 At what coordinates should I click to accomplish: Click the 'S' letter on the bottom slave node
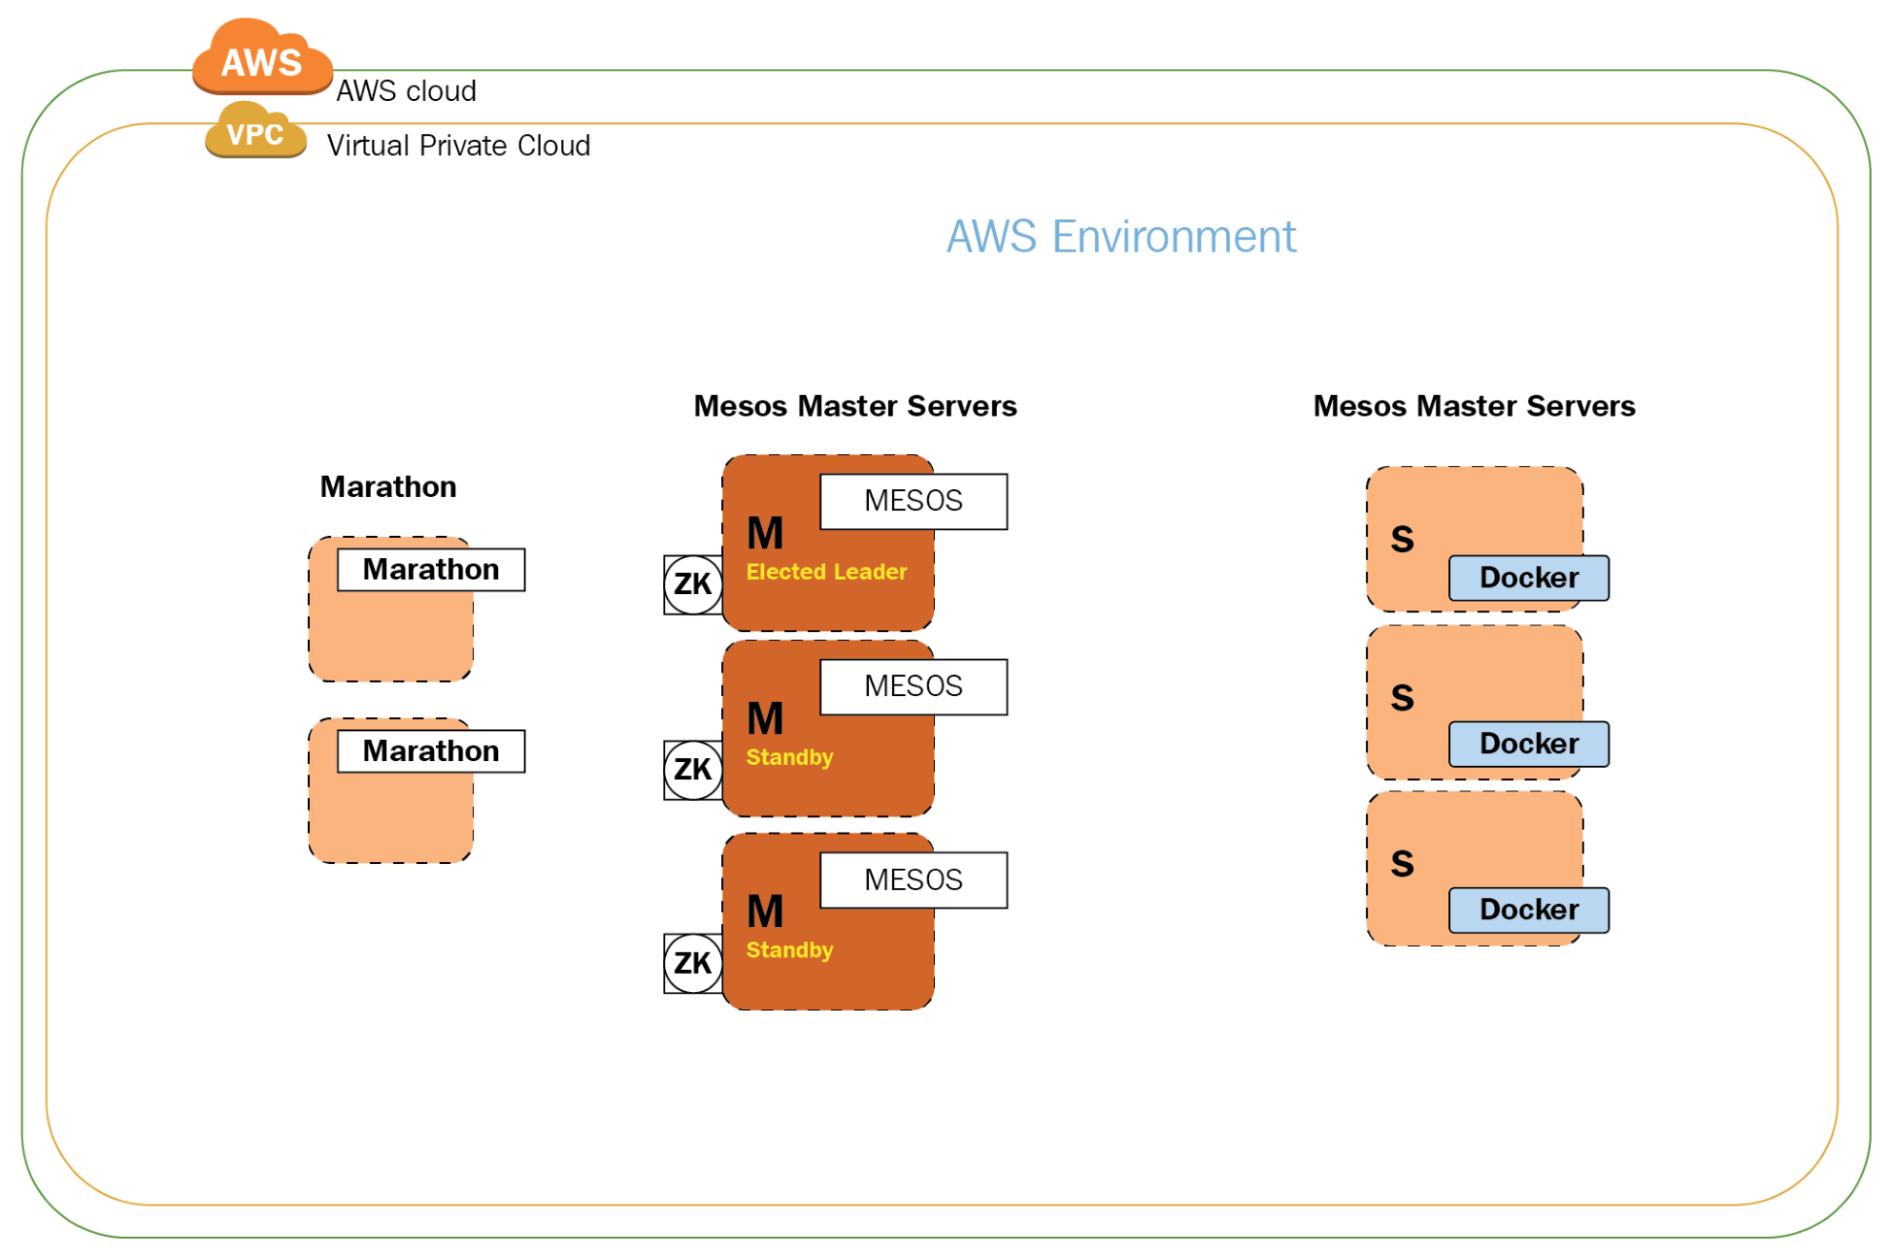pyautogui.click(x=1402, y=864)
